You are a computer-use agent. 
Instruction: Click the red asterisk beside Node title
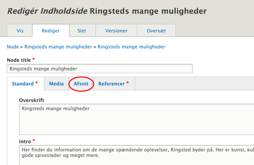pyautogui.click(x=34, y=60)
